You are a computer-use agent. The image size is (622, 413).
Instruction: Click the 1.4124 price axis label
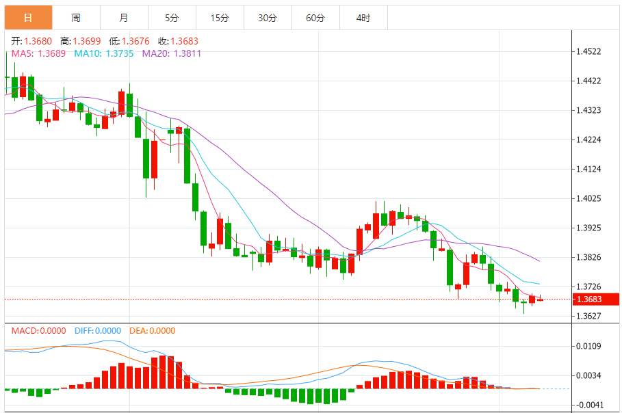tap(588, 169)
